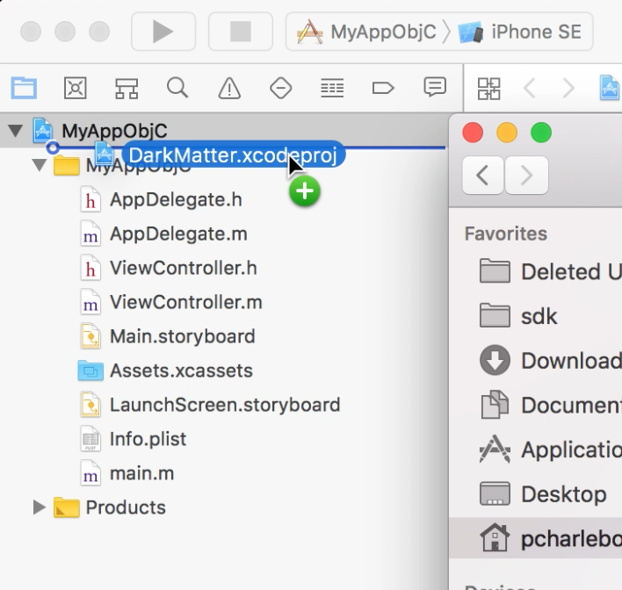This screenshot has height=590, width=622.
Task: Open the Test navigator diamond icon
Action: click(x=280, y=88)
